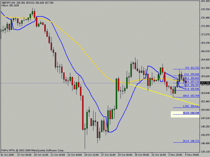Select the Fibonacci 0.0 level label 161.722
Screen dimensions: 210x157
(192, 68)
